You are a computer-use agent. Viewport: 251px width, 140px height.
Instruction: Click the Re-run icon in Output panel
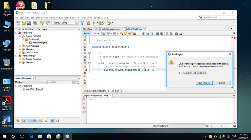click(84, 99)
